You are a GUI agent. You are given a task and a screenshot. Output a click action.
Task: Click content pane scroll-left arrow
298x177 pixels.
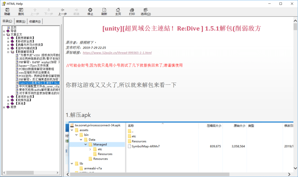click(x=68, y=174)
